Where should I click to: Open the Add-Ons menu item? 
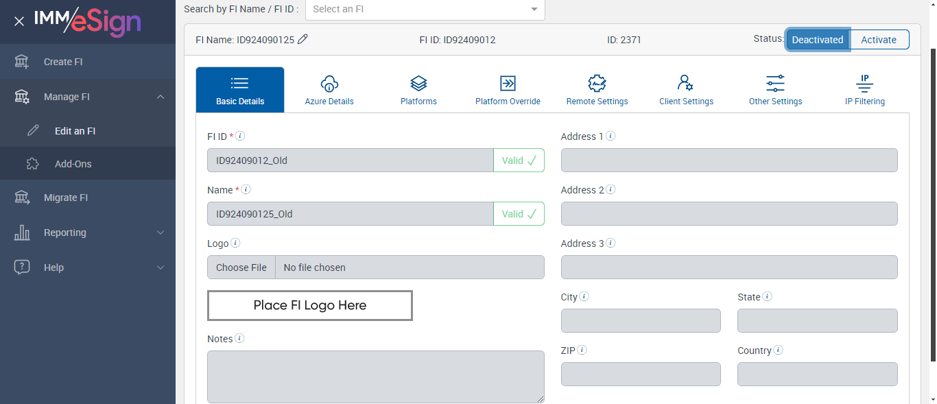[x=73, y=164]
